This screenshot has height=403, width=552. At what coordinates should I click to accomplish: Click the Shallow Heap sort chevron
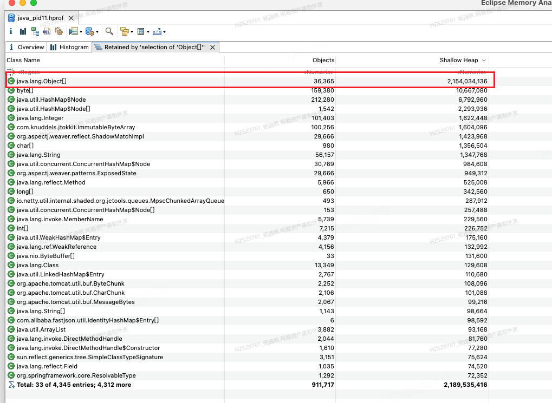[x=484, y=61]
